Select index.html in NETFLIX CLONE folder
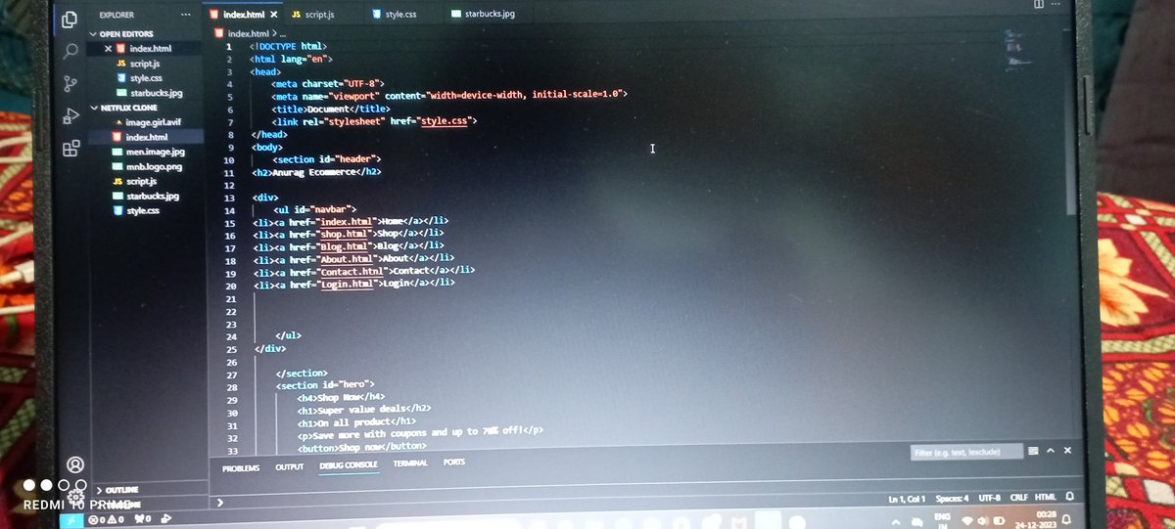The image size is (1175, 529). point(147,137)
